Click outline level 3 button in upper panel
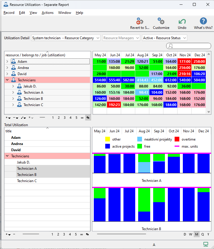The image size is (214, 249). tap(64, 118)
